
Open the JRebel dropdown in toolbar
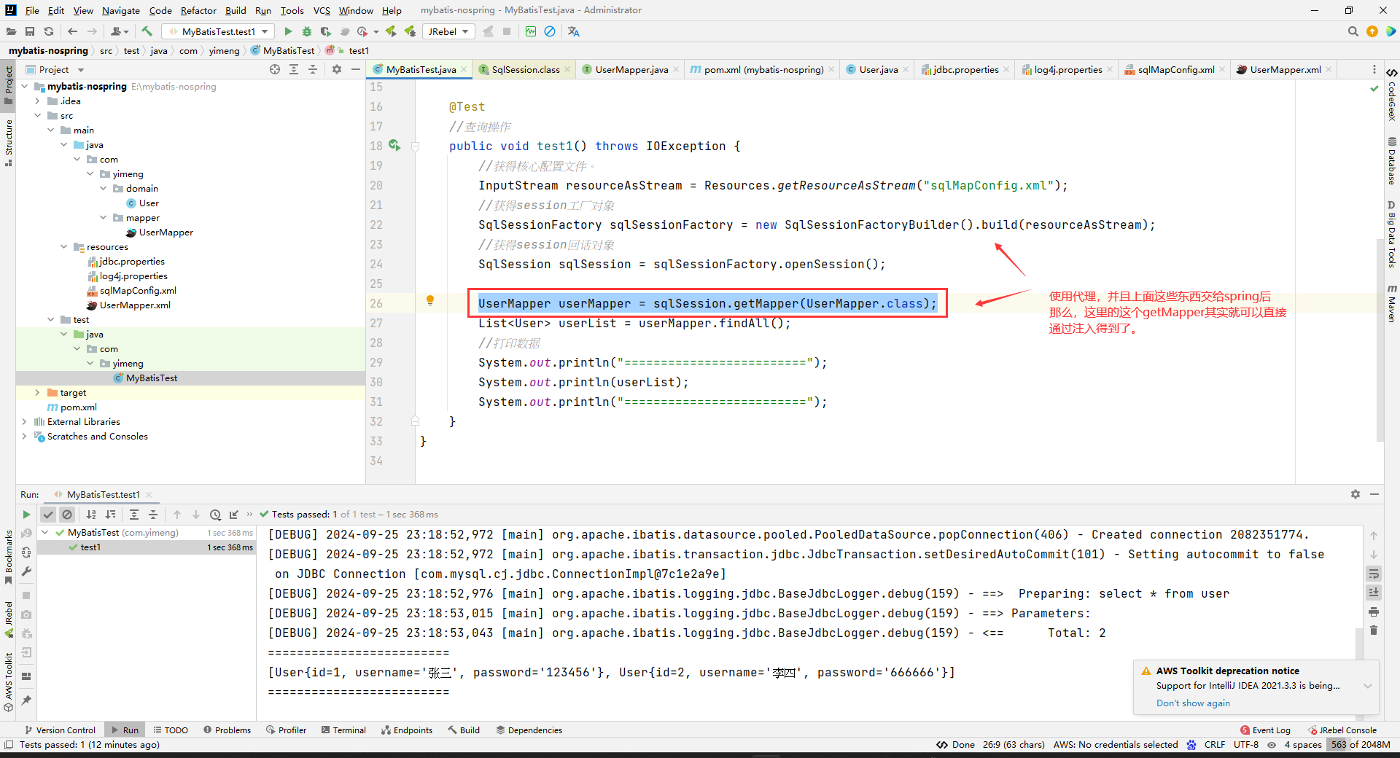click(448, 31)
